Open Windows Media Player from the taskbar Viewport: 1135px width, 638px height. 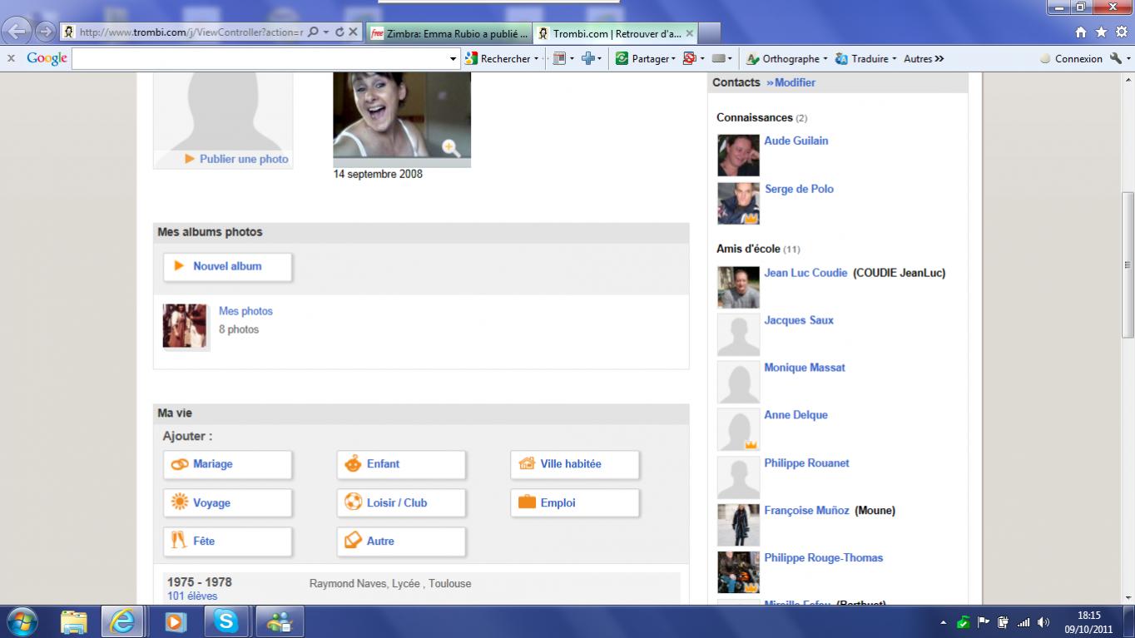click(175, 621)
